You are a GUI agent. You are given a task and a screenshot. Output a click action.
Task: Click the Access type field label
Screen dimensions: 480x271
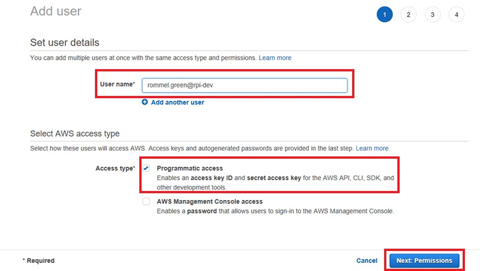(115, 169)
